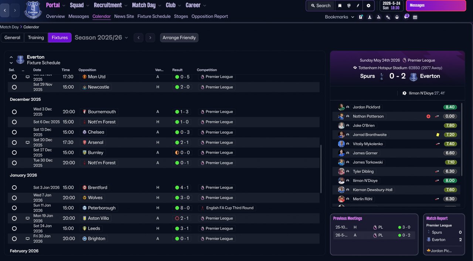Select the Man Utd fixture radio button
This screenshot has width=473, height=261.
(x=14, y=77)
